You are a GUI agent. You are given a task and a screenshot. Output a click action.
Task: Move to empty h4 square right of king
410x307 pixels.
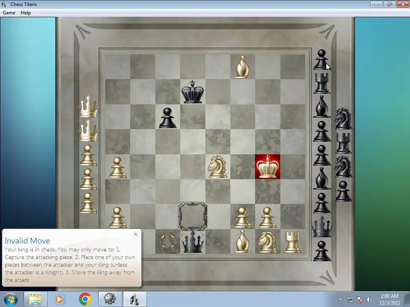[x=293, y=167]
